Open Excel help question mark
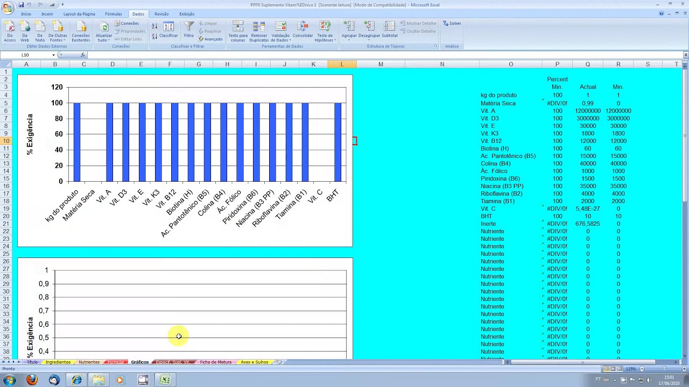The width and height of the screenshot is (689, 387). (662, 14)
